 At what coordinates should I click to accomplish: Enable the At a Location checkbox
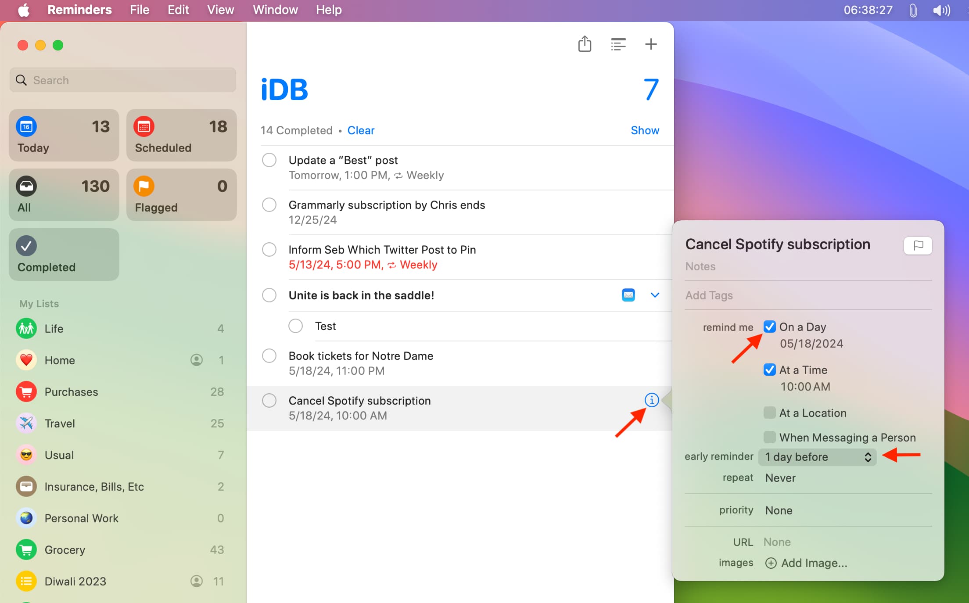[x=769, y=413]
